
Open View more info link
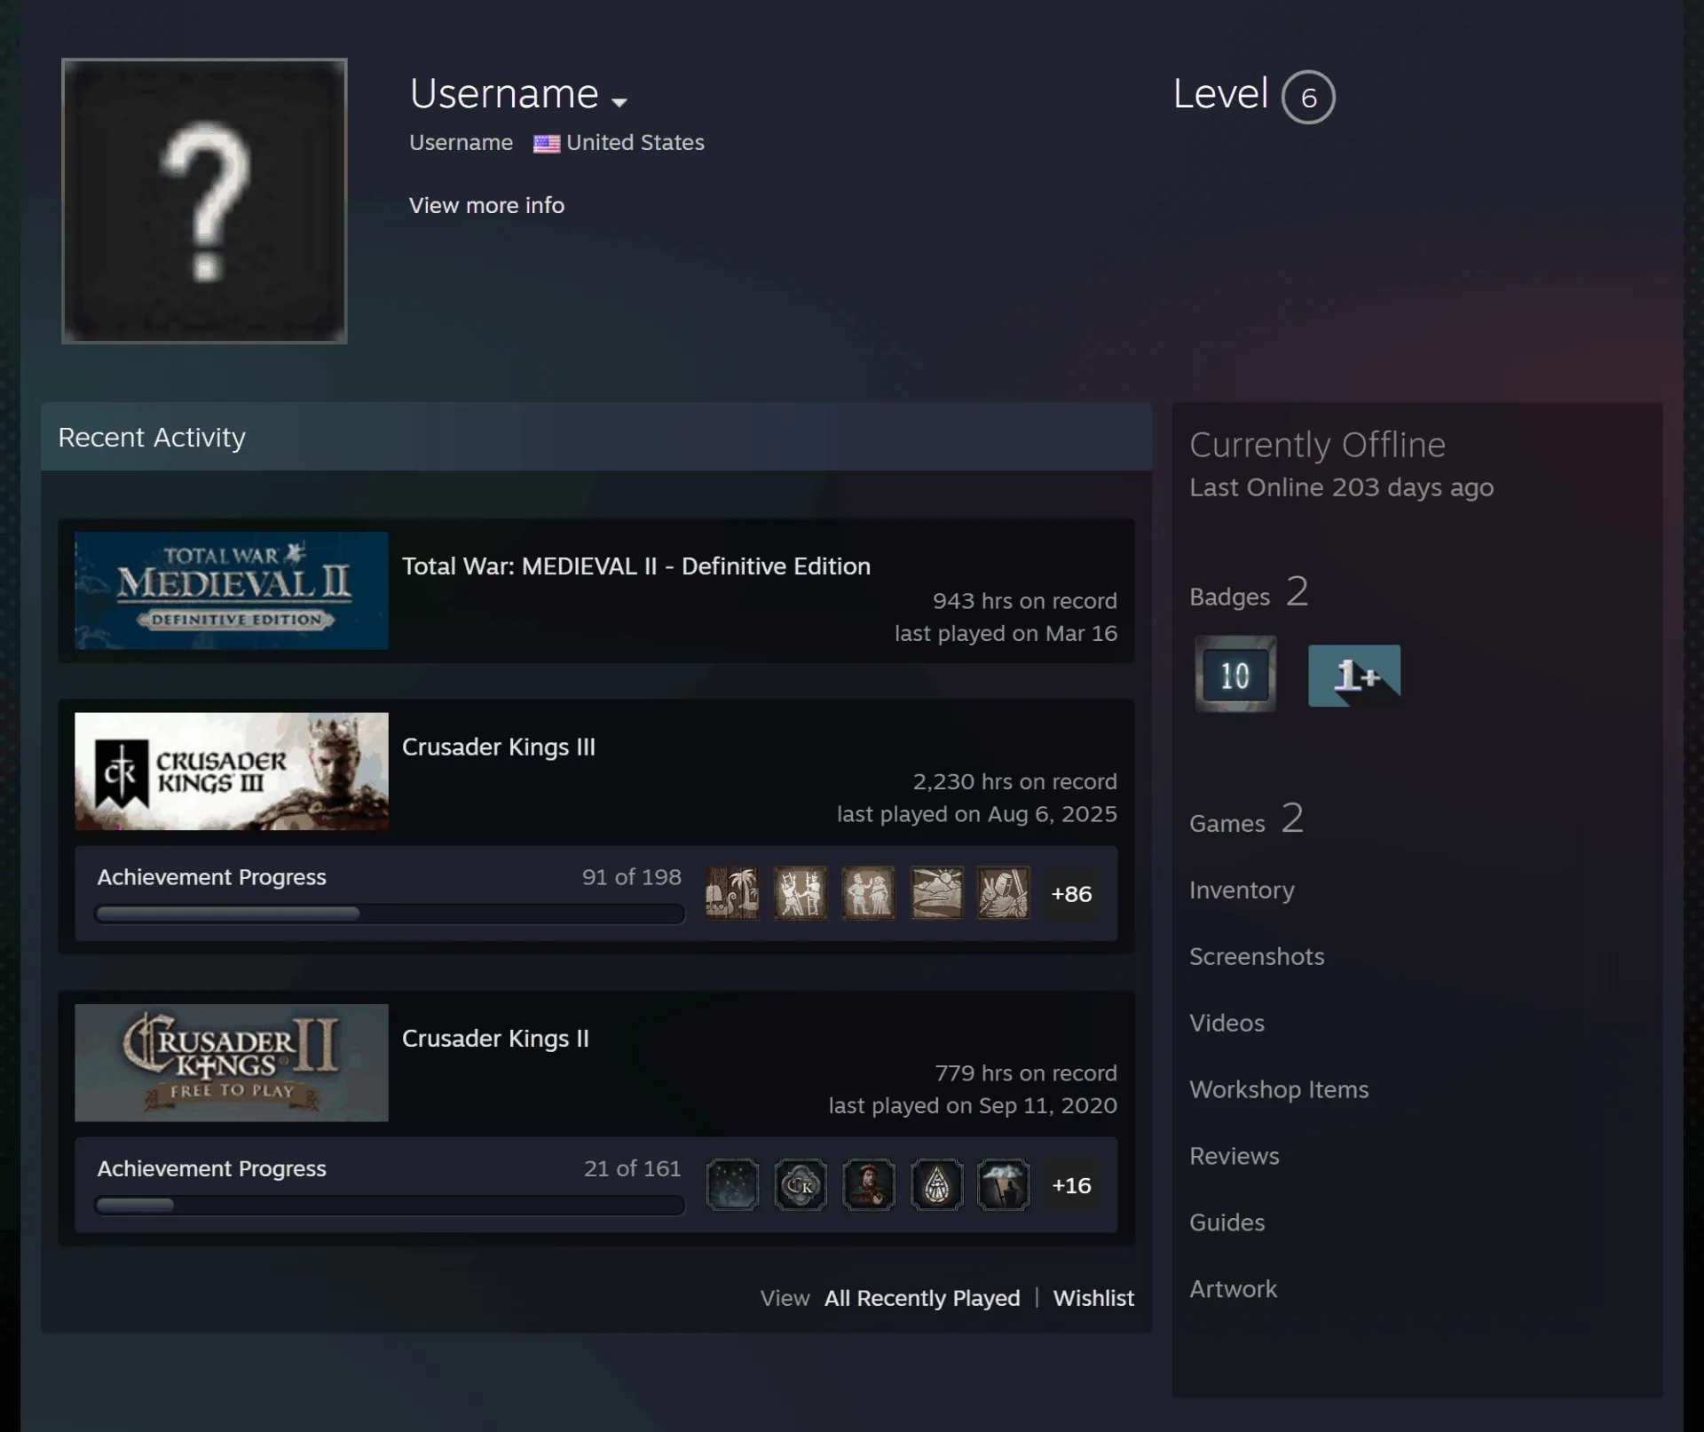tap(486, 205)
